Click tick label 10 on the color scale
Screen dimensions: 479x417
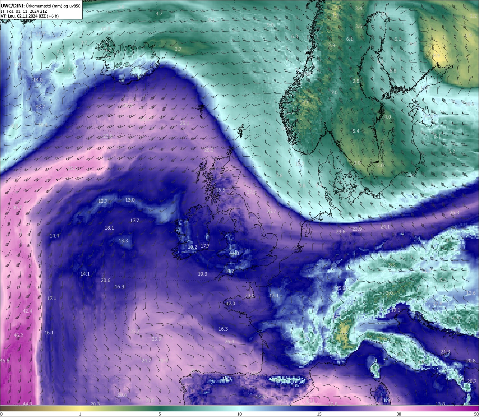coord(239,414)
